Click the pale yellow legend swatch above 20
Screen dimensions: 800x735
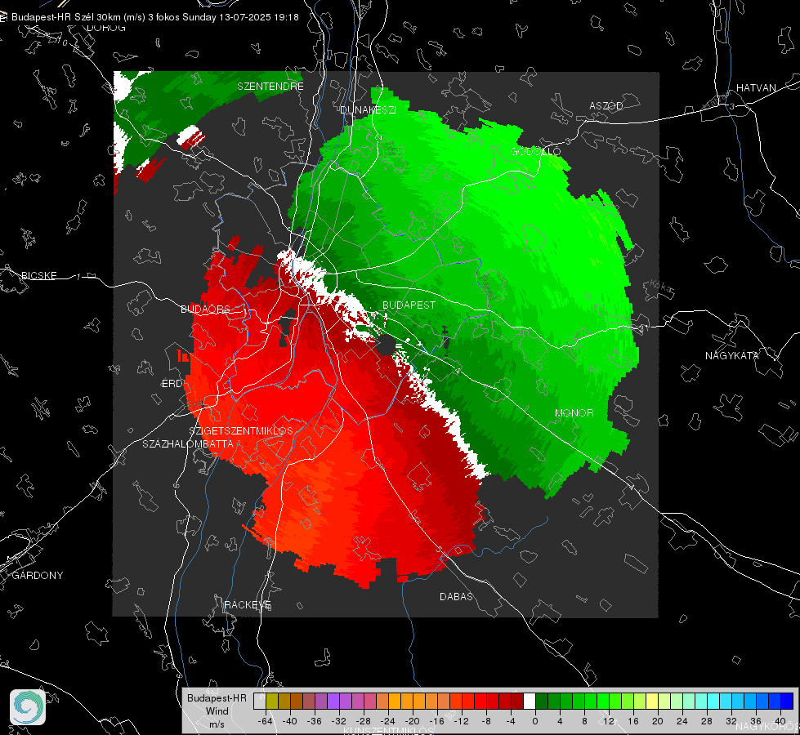(x=653, y=702)
